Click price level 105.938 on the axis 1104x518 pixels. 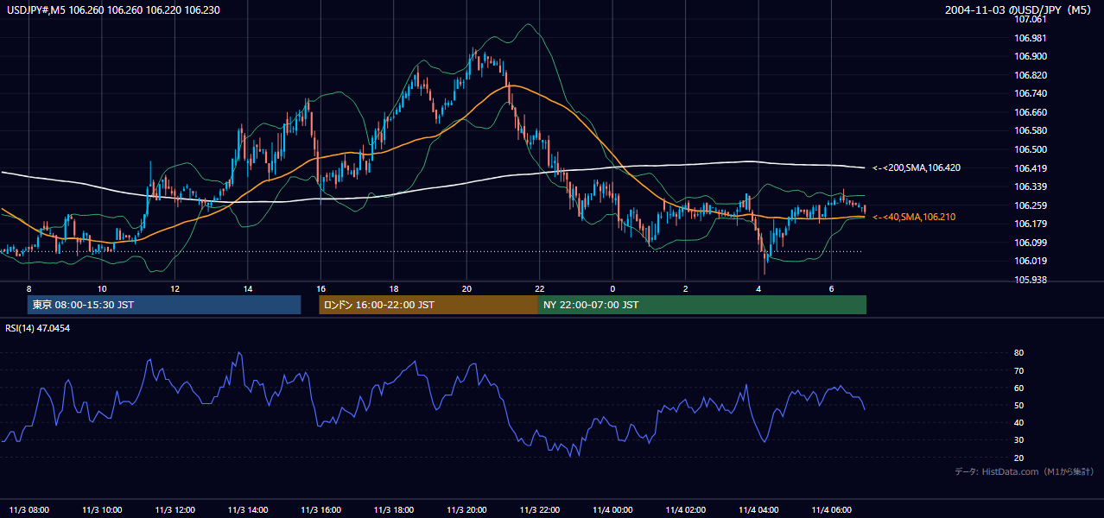[1031, 280]
